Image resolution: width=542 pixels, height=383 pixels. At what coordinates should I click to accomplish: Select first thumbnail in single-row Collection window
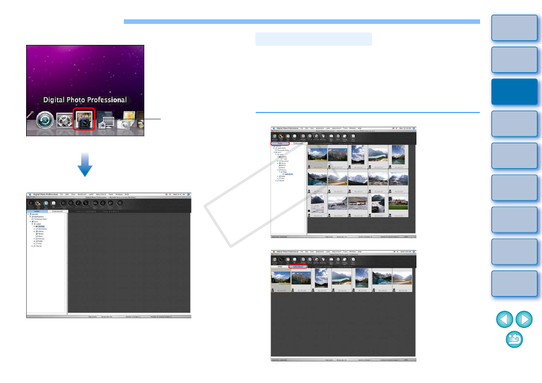(x=281, y=280)
